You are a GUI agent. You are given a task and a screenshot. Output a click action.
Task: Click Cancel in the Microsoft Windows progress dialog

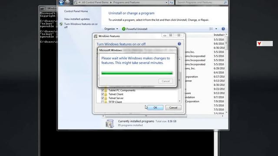pos(165,81)
